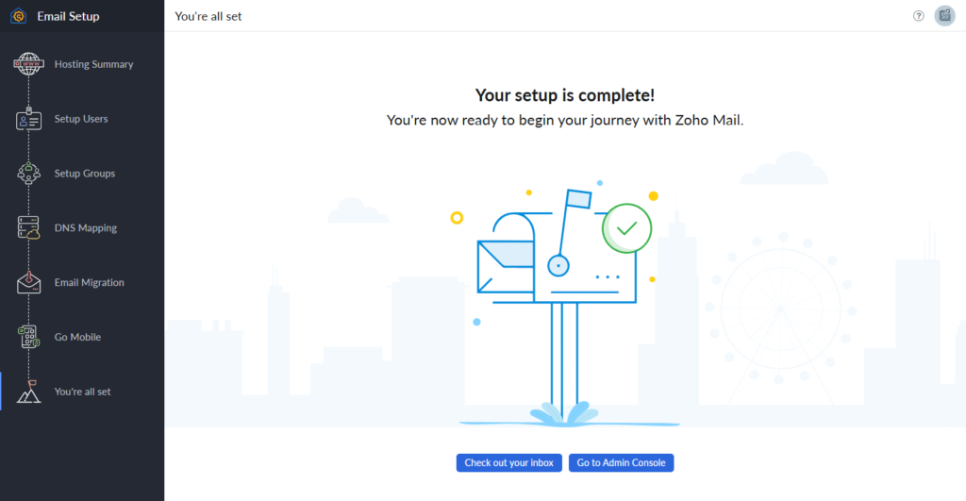The image size is (966, 501).
Task: Click the You're all set flag icon
Action: [28, 392]
